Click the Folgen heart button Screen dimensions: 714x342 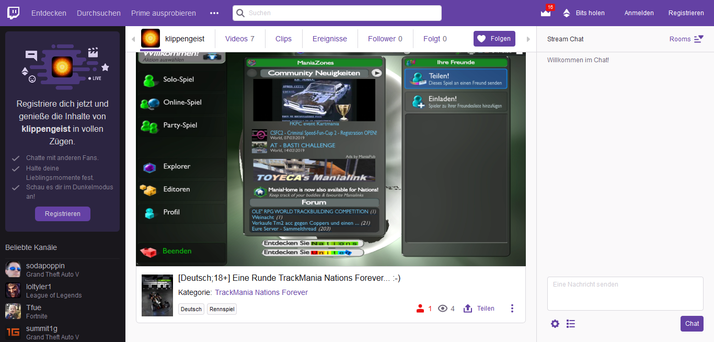[494, 39]
